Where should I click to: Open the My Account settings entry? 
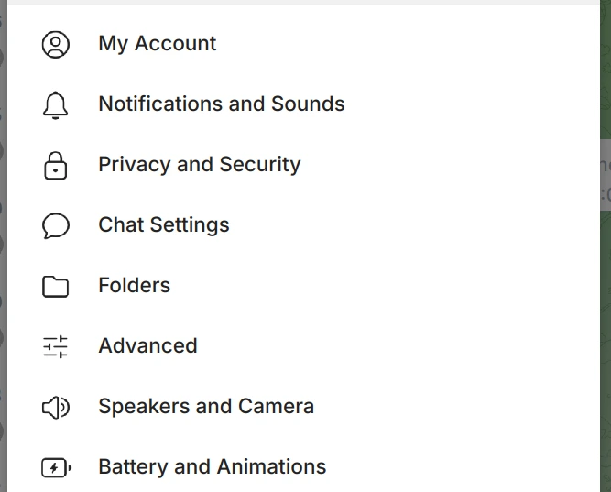(x=303, y=44)
